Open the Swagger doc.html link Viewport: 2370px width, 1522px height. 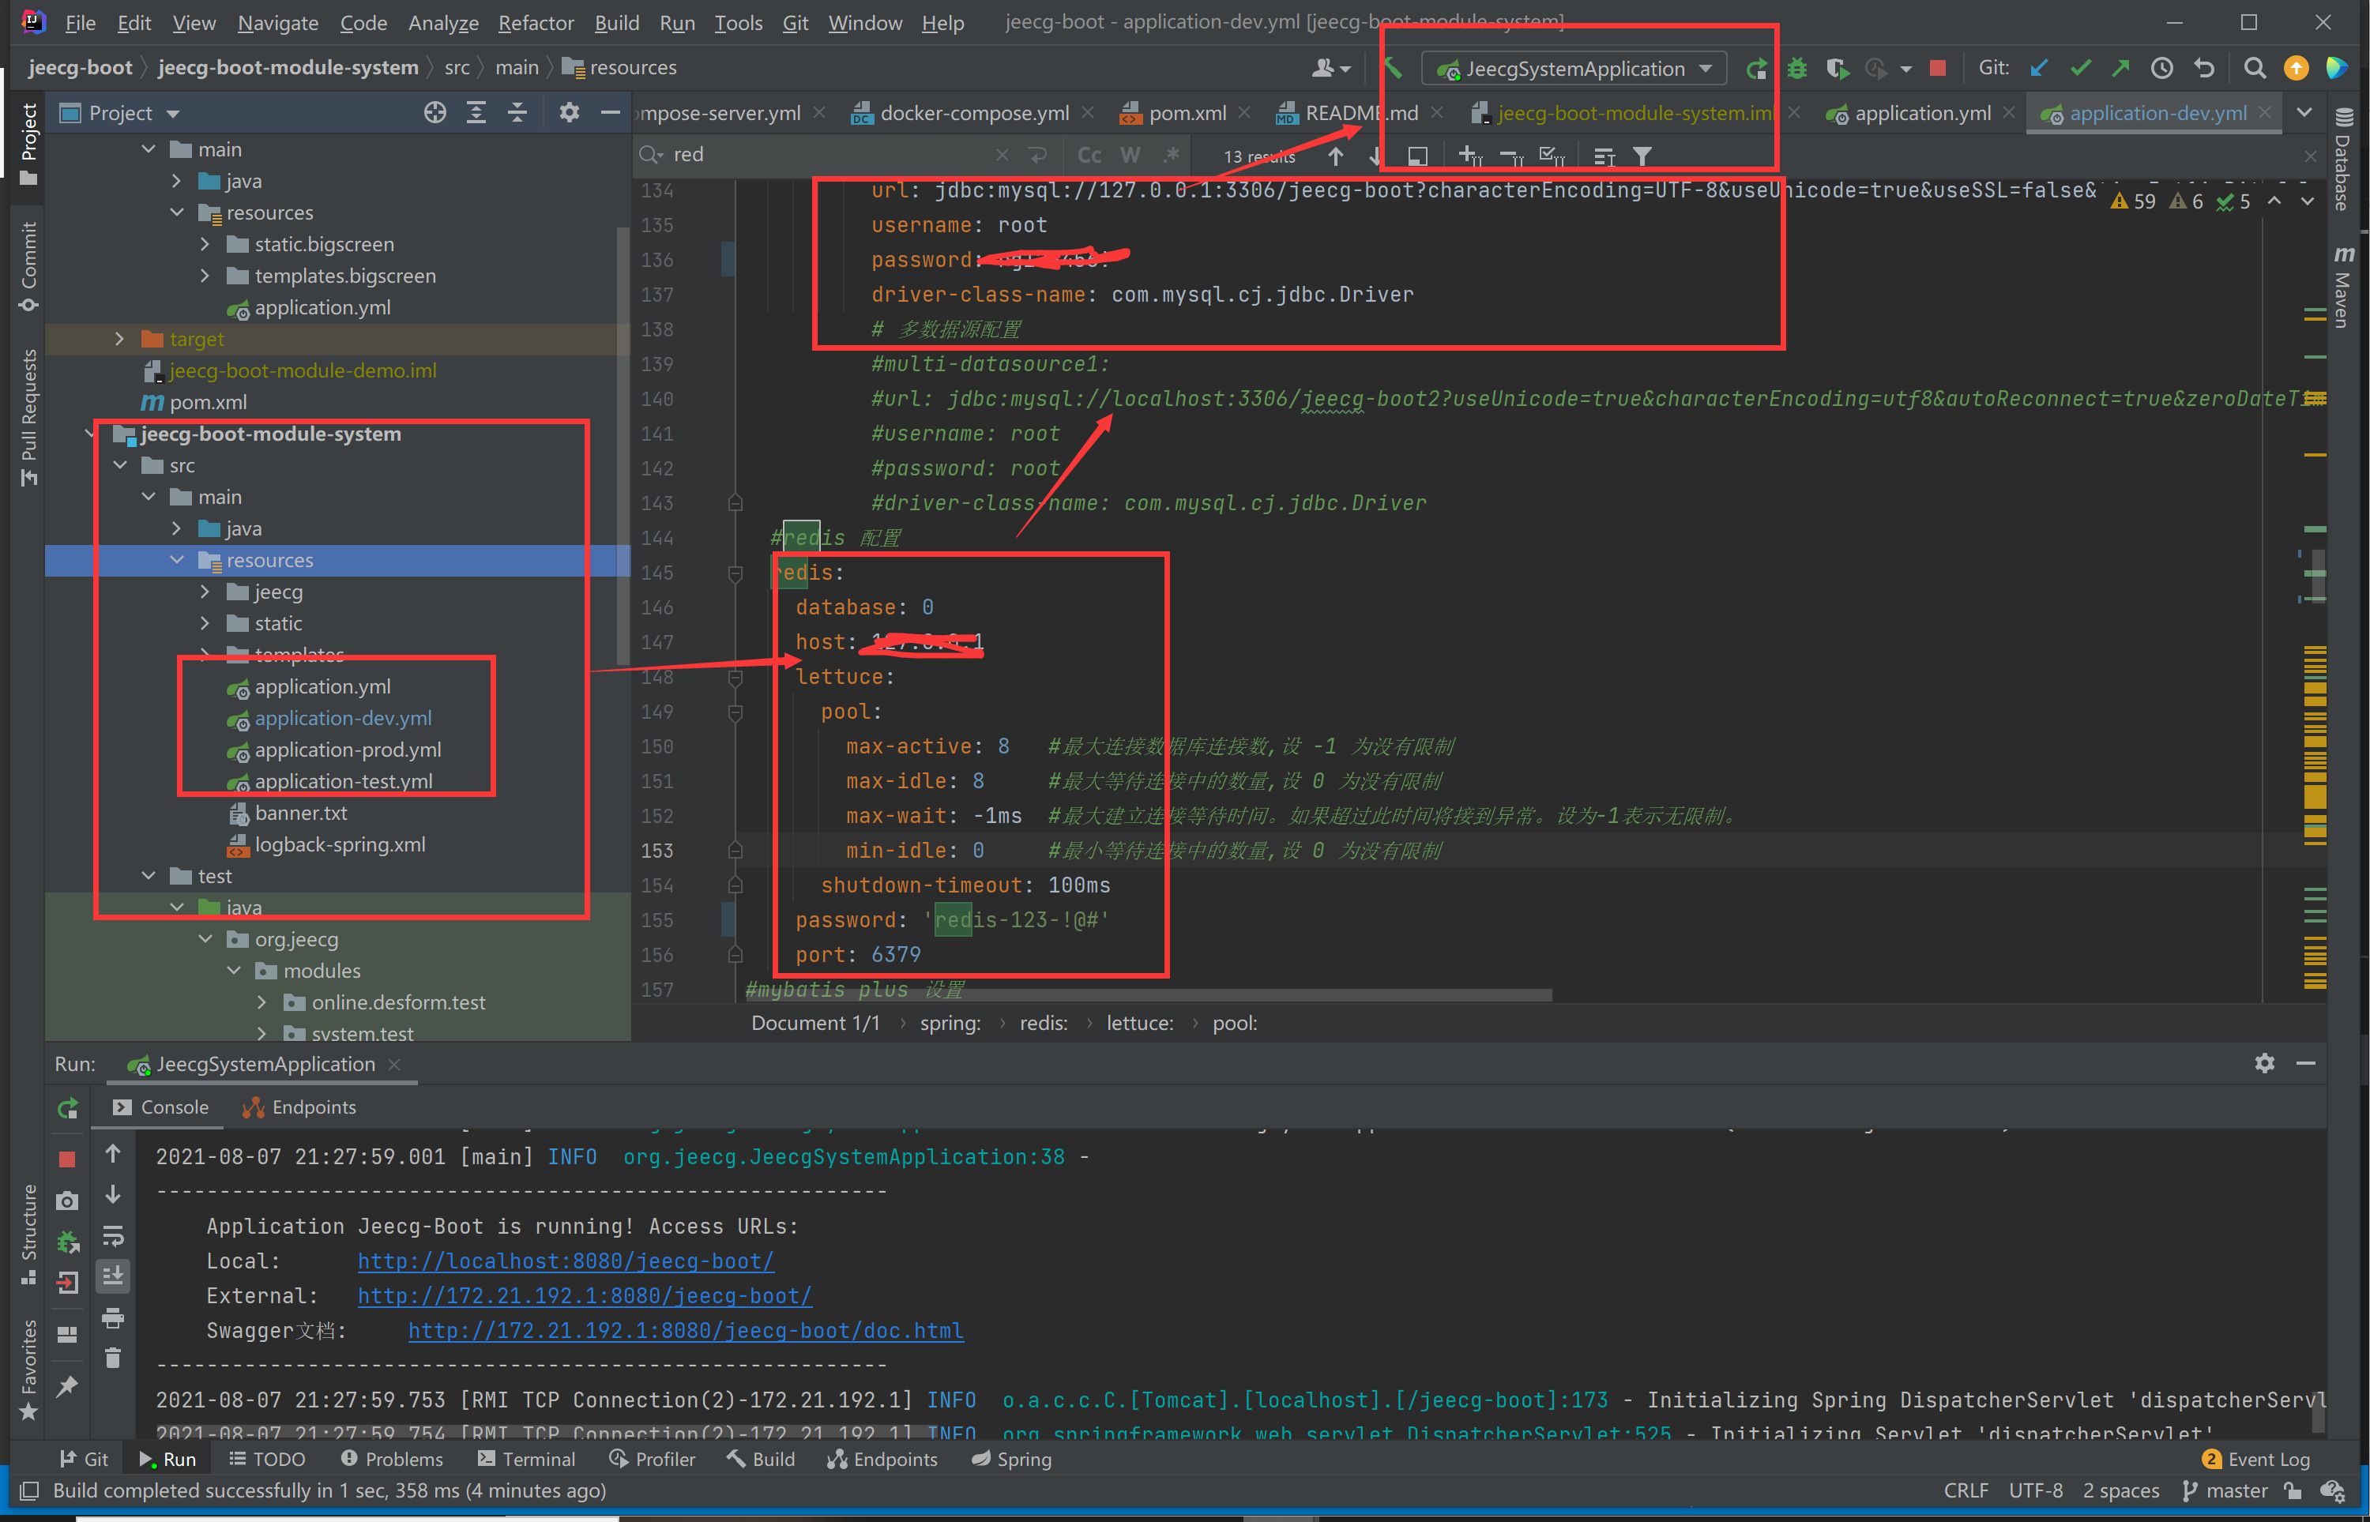686,1330
